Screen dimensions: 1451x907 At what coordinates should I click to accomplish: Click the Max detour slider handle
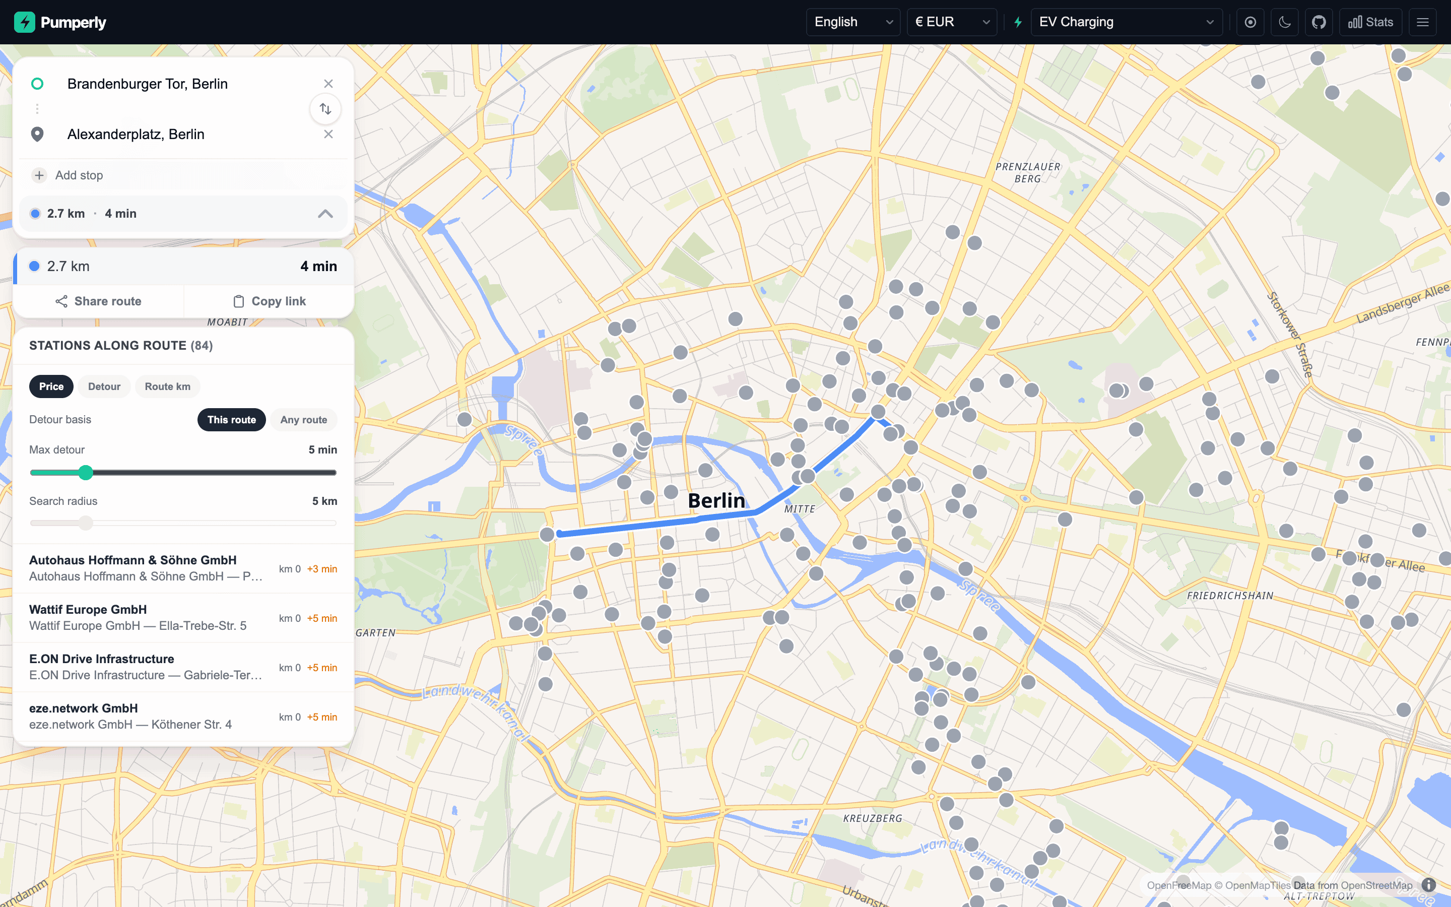pyautogui.click(x=86, y=473)
